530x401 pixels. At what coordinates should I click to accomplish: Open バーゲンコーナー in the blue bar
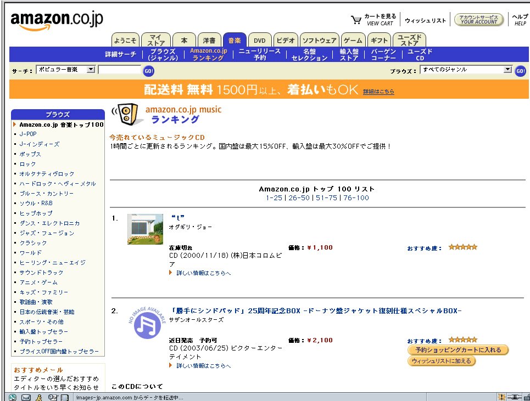pos(383,54)
